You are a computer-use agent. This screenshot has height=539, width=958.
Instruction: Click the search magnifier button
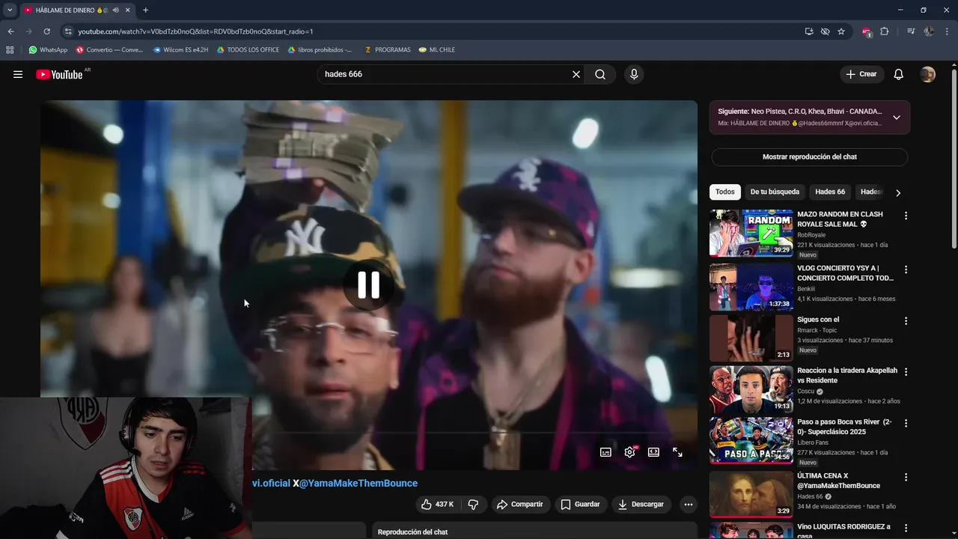(x=600, y=74)
